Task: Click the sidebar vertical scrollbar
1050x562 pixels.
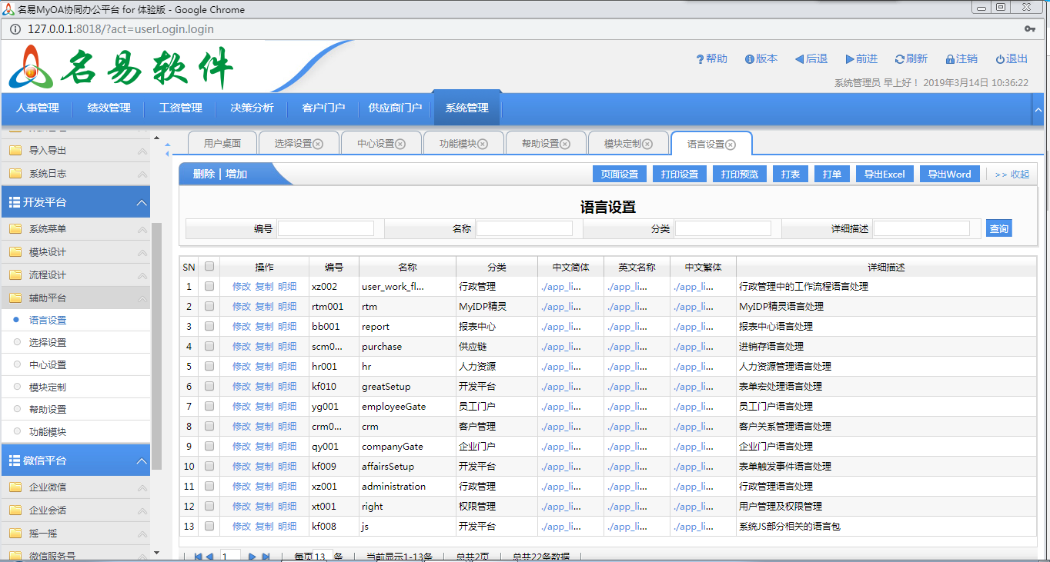Action: pos(157,346)
